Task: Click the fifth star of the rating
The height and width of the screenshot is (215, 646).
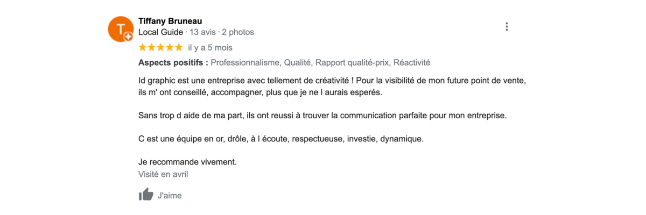Action: [178, 47]
